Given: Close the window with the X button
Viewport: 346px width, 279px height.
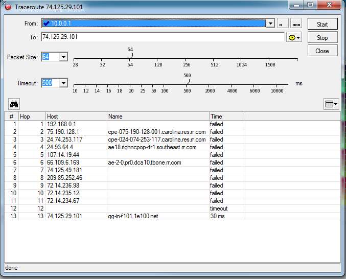Looking at the screenshot, I should click(329, 5).
